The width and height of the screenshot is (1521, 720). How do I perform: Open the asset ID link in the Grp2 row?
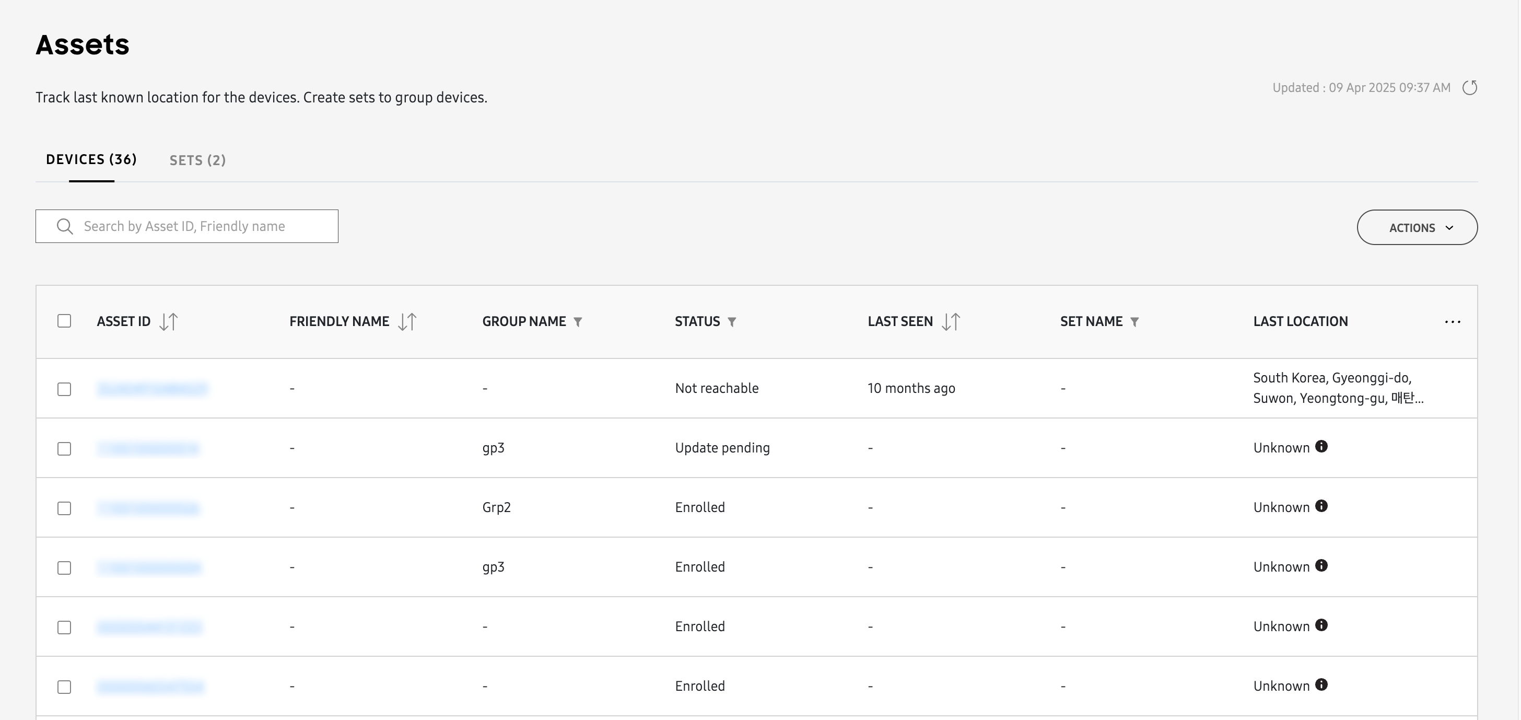148,508
